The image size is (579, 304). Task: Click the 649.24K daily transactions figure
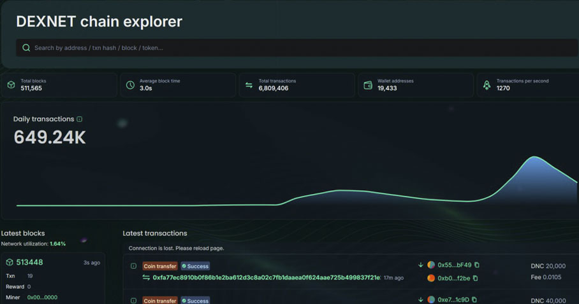pos(50,137)
